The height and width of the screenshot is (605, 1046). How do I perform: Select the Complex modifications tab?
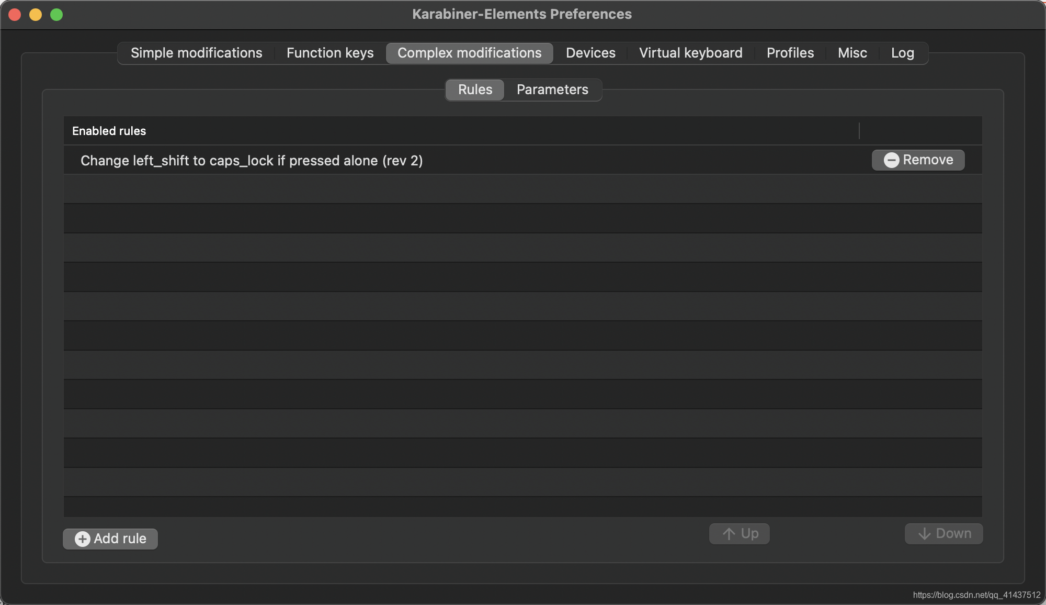pos(469,53)
